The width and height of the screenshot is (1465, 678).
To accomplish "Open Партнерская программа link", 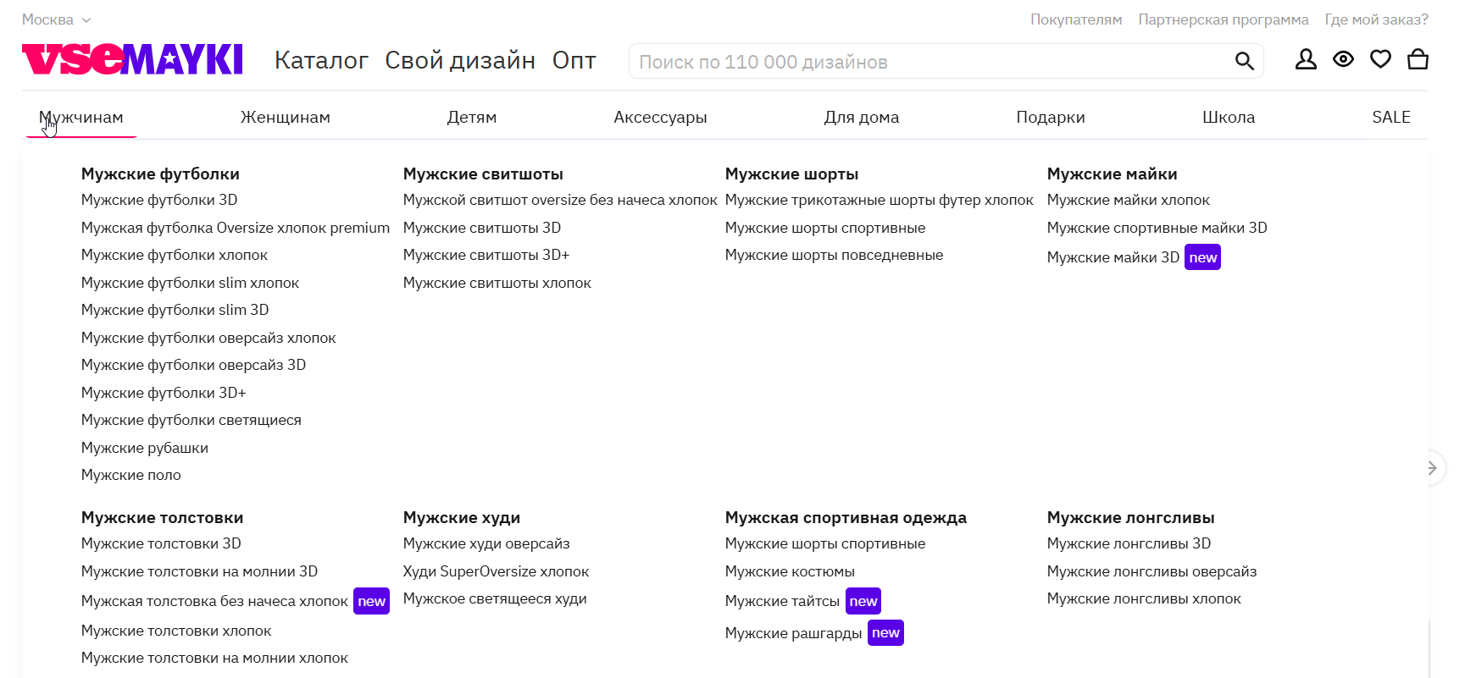I will point(1224,19).
